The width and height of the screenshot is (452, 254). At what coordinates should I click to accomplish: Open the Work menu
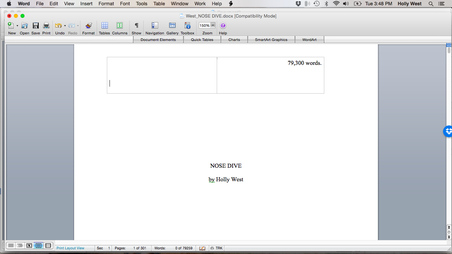pyautogui.click(x=200, y=4)
